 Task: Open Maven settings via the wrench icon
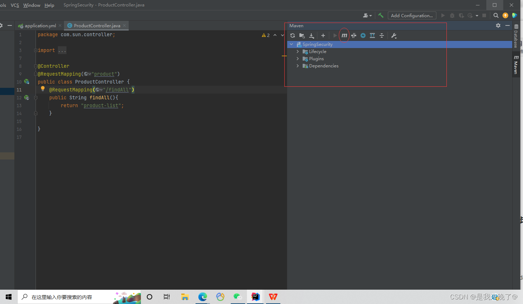(x=394, y=35)
